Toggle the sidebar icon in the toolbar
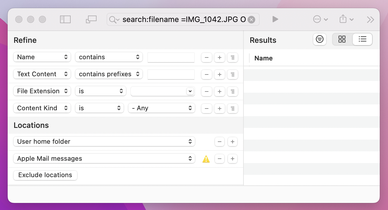Screen dimensions: 388x210 pyautogui.click(x=65, y=19)
